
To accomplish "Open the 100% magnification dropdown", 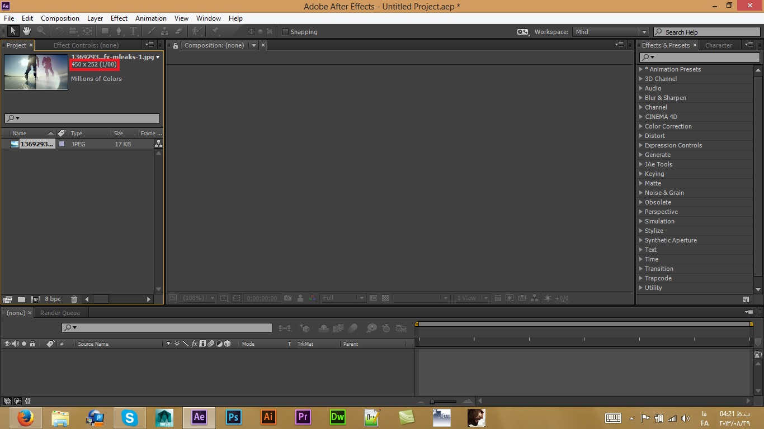I will pos(199,298).
